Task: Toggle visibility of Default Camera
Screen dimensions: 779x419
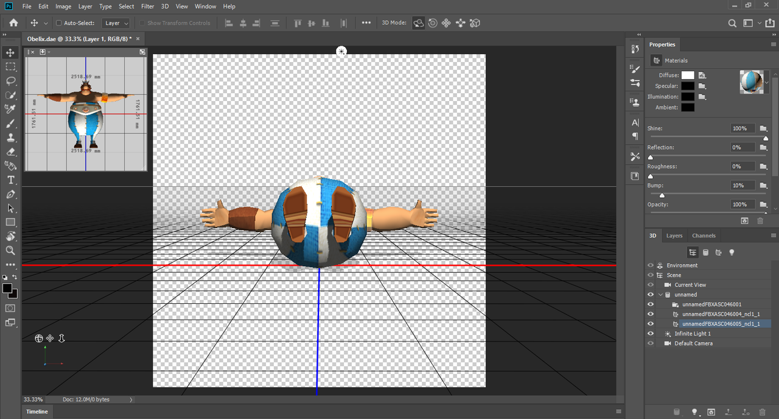Action: (651, 343)
